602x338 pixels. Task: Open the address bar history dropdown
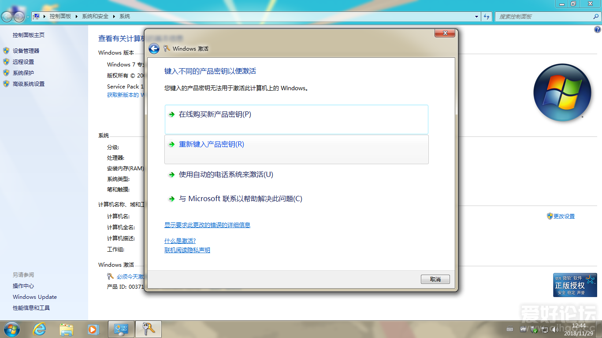coord(477,17)
